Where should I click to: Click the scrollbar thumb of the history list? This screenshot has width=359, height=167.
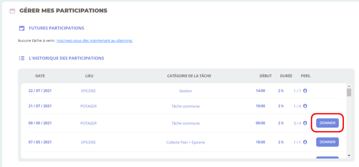(349, 93)
